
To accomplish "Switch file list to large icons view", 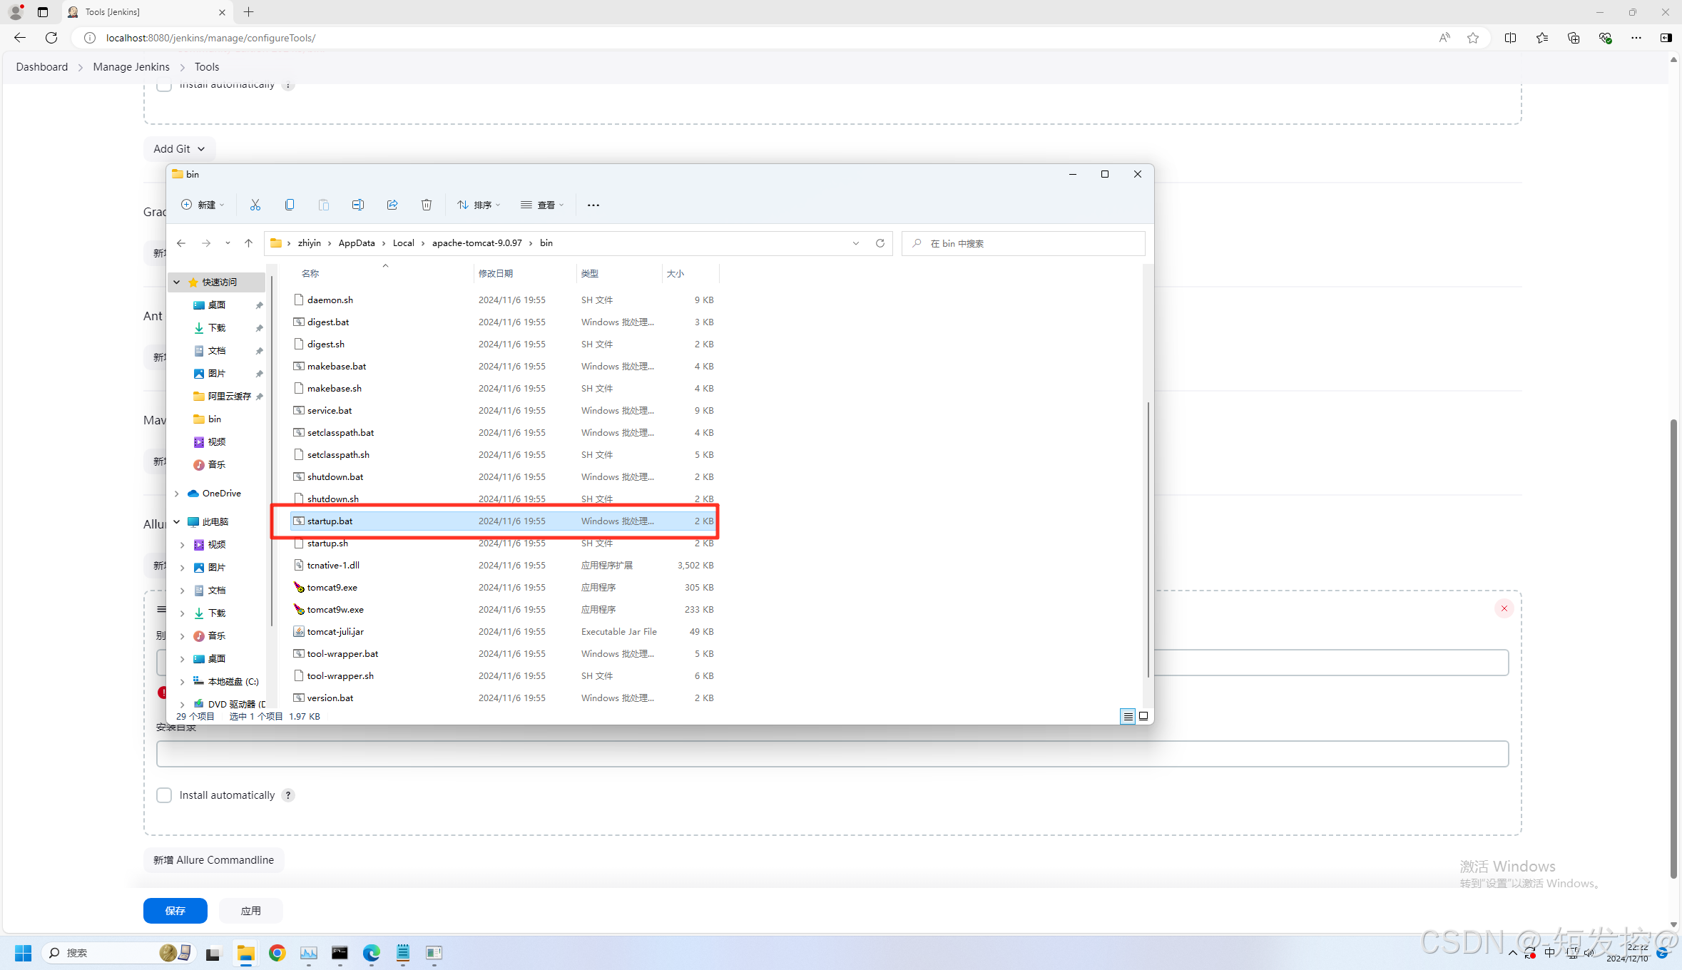I will pos(1142,716).
